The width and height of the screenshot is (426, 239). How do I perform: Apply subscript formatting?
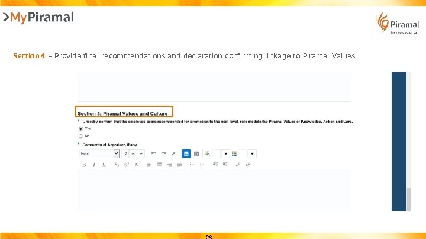(x=117, y=165)
